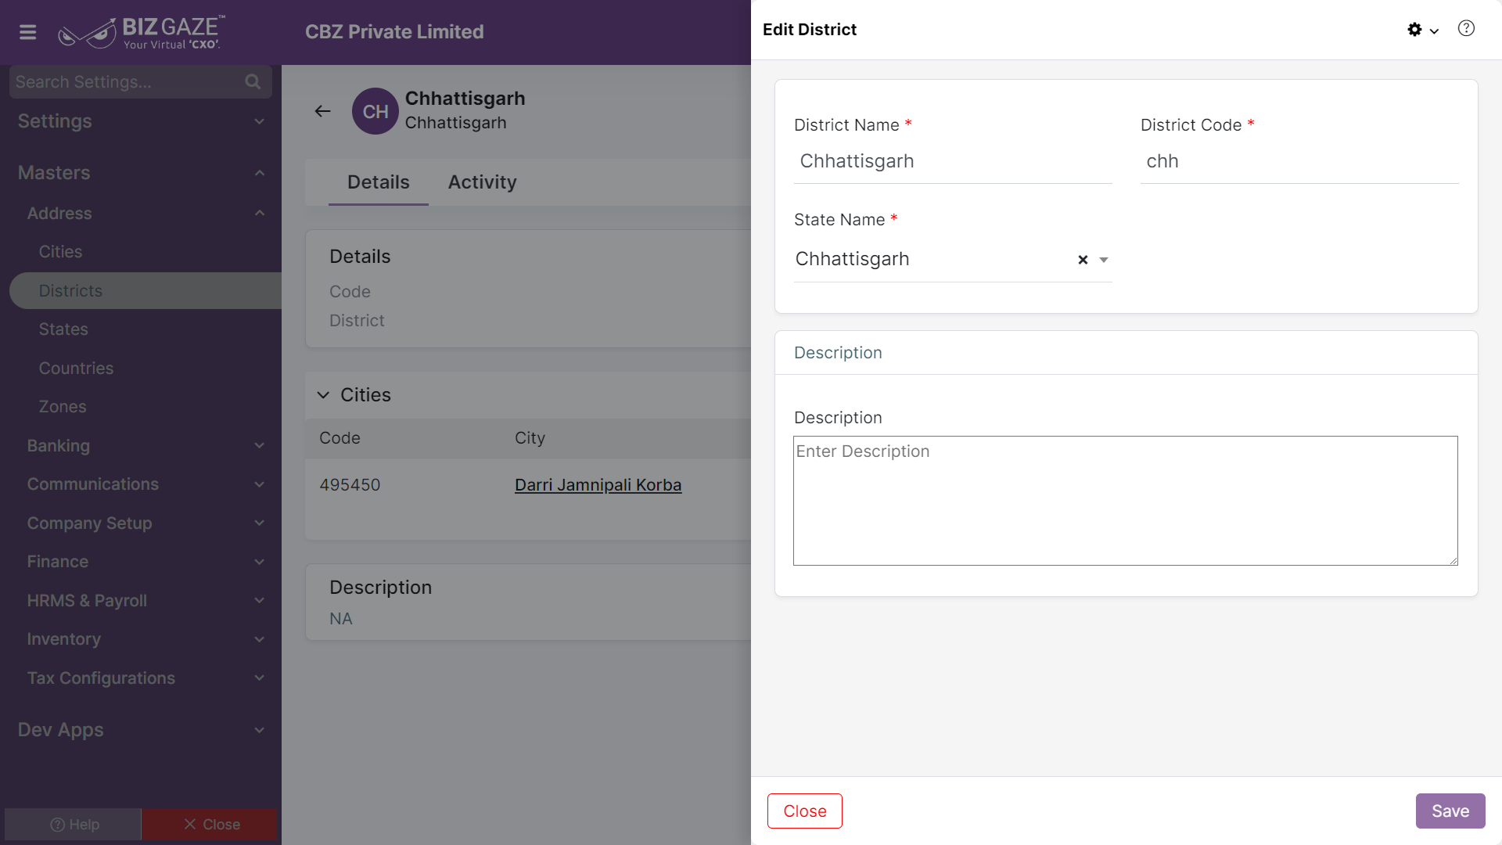Focus the District Name input field
This screenshot has height=845, width=1502.
click(953, 161)
